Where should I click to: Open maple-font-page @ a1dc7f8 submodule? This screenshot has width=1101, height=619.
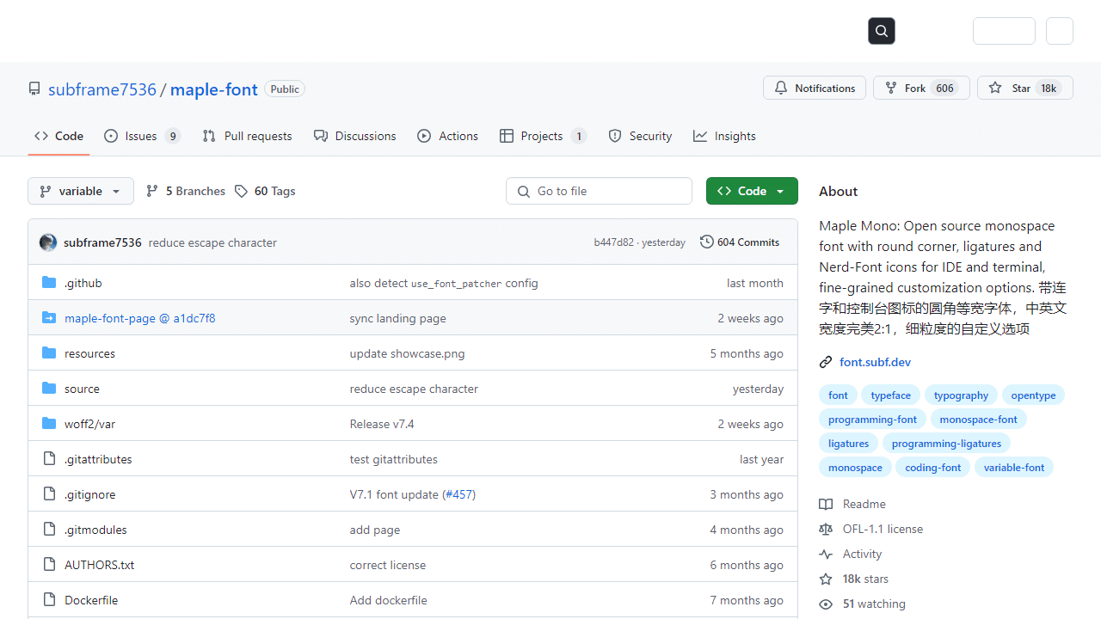140,318
